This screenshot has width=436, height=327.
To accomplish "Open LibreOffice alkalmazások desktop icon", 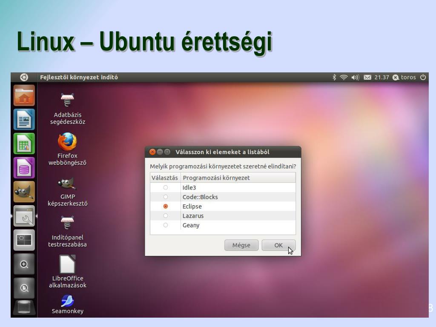I will click(x=68, y=272).
